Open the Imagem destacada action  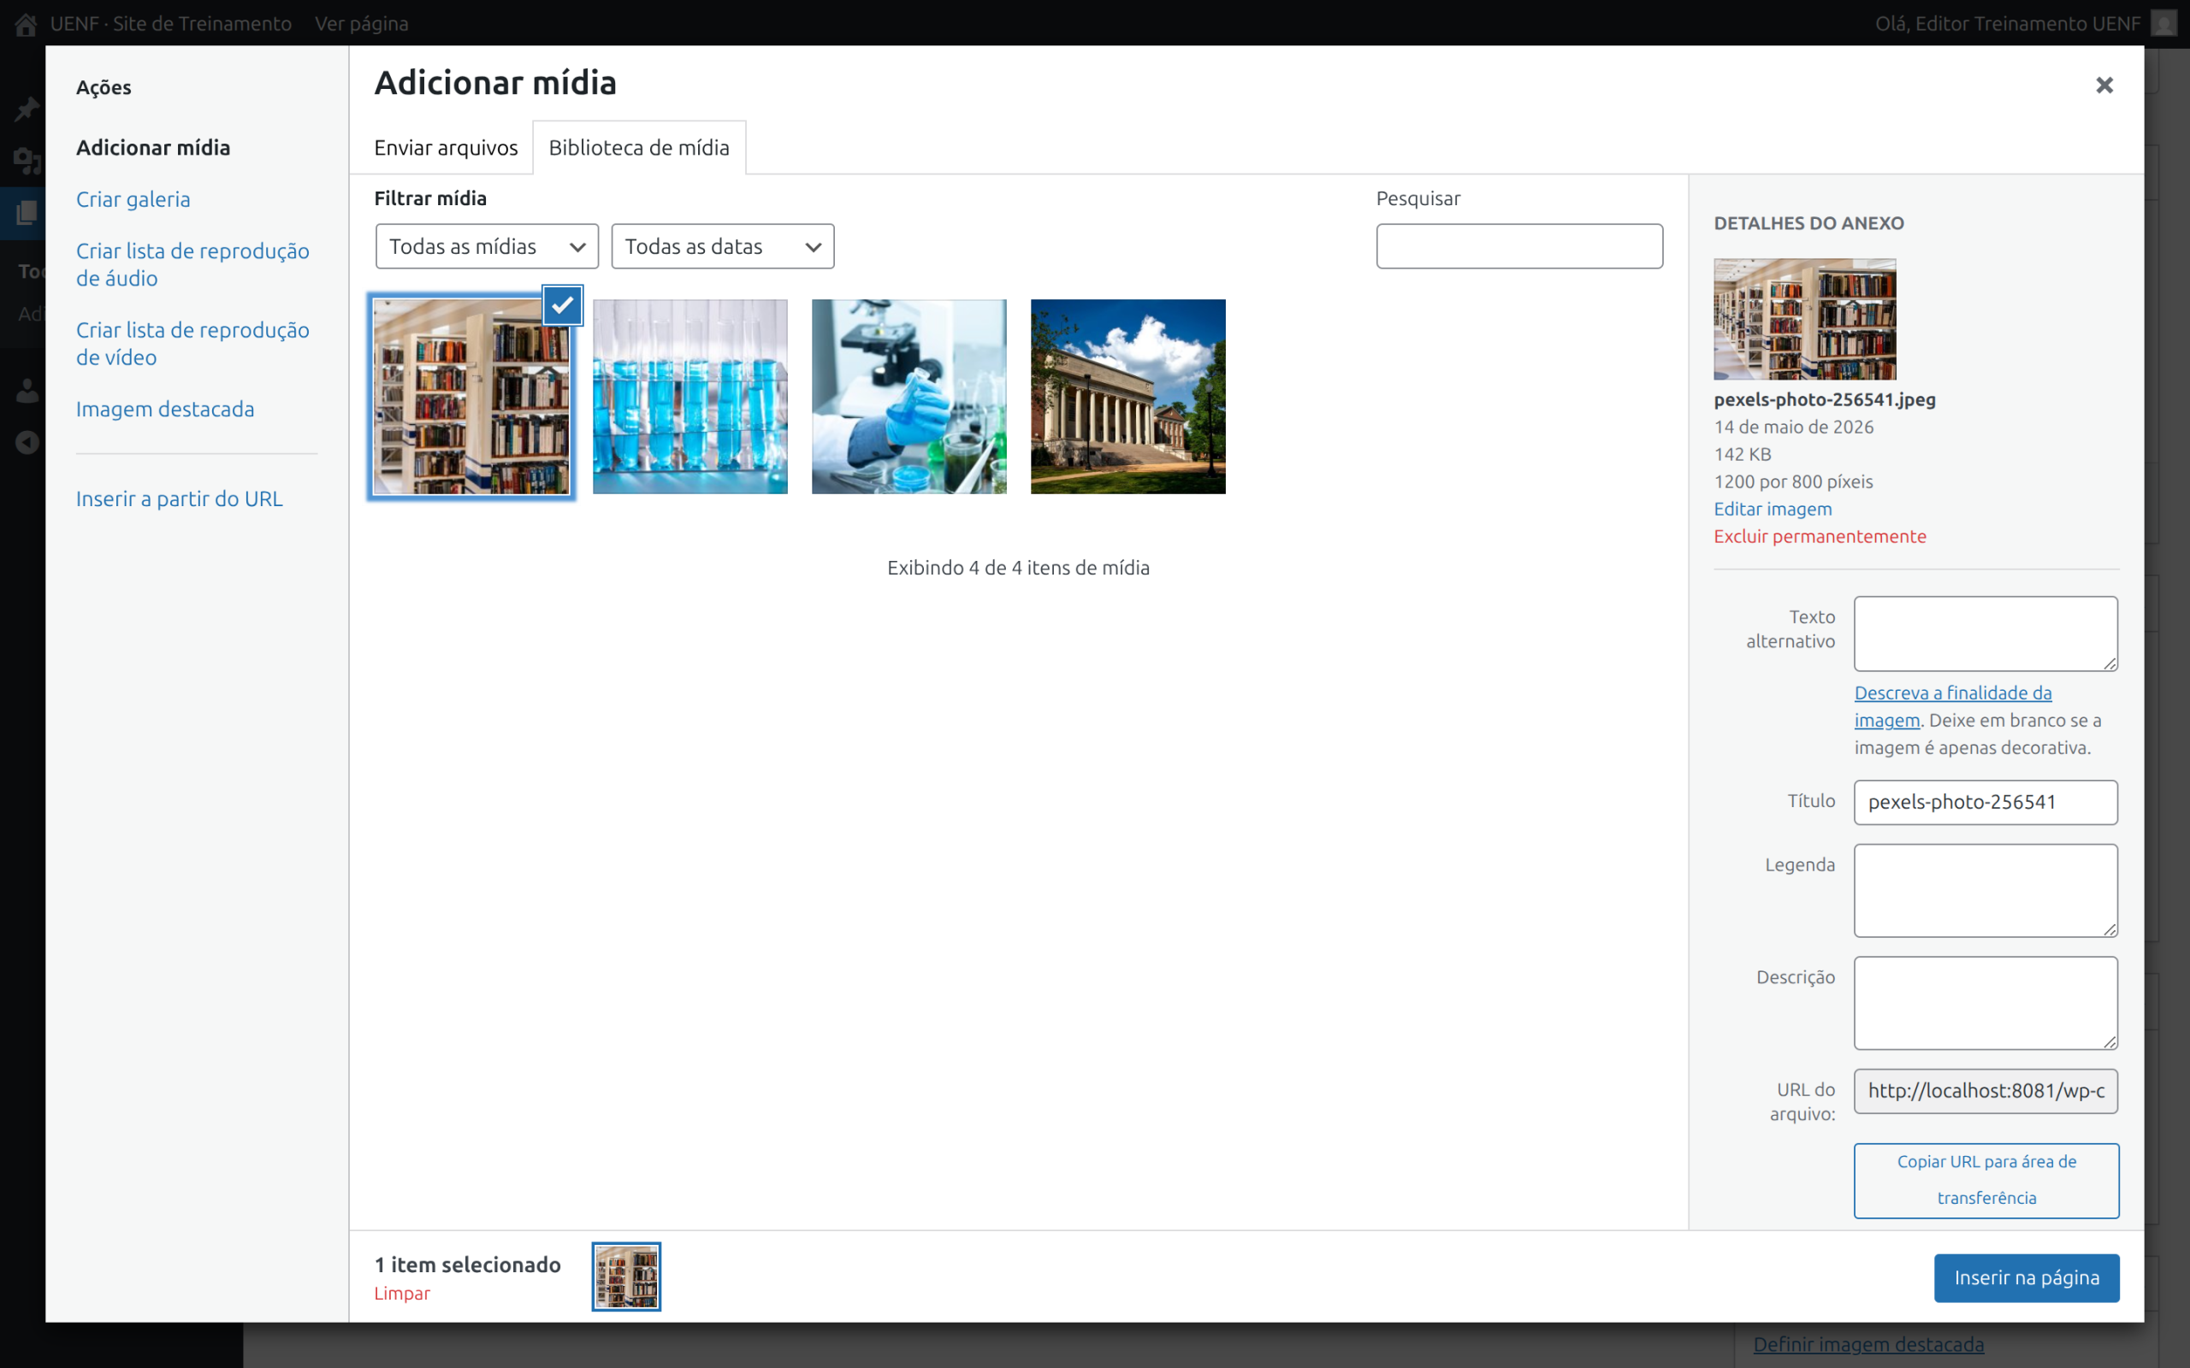(x=165, y=409)
